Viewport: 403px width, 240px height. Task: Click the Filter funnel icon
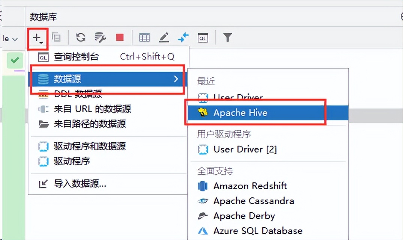(227, 37)
